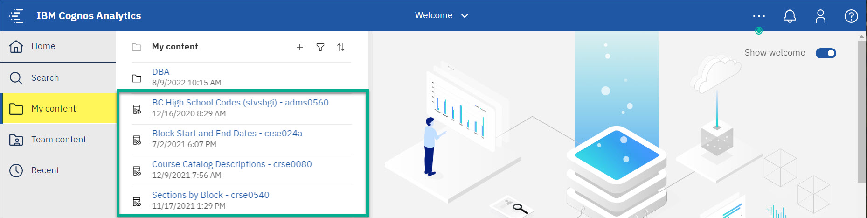
Task: Open Block Start and End Dates report
Action: (227, 134)
